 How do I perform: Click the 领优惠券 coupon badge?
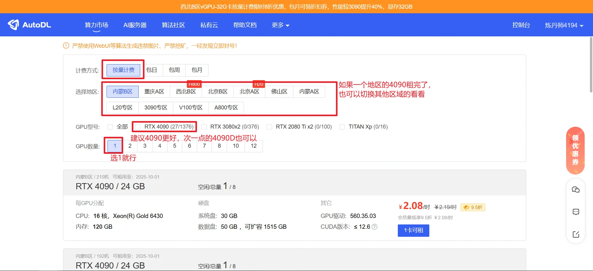coord(575,150)
